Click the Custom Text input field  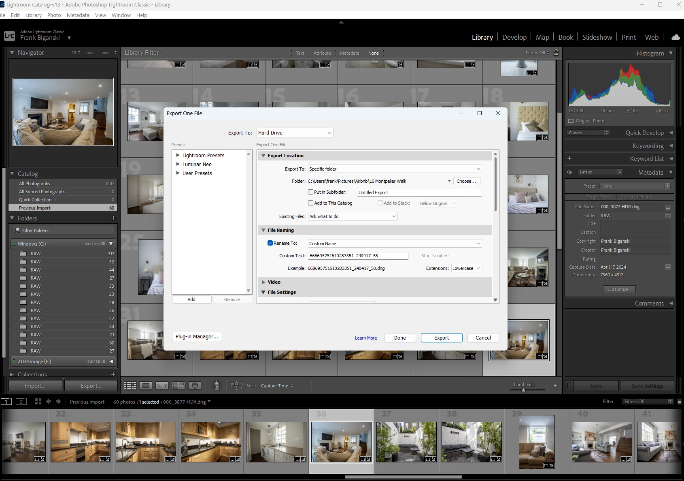358,256
